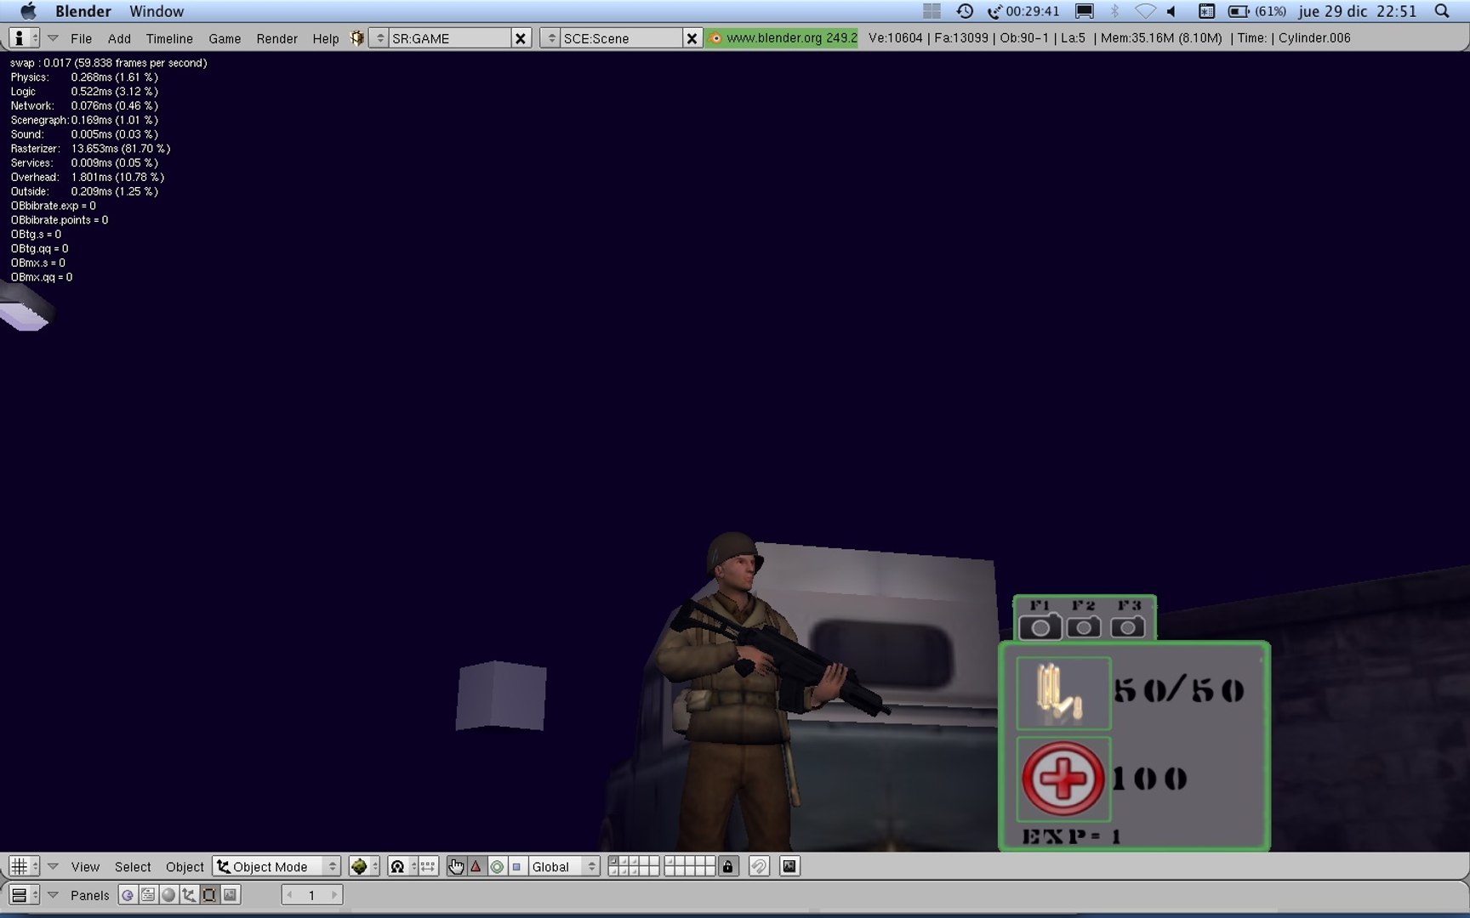The width and height of the screenshot is (1470, 918).
Task: Select the Object context icon
Action: 189,895
